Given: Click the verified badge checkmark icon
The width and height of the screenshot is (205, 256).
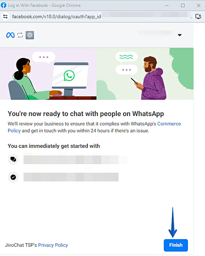Looking at the screenshot, I should coord(13,177).
